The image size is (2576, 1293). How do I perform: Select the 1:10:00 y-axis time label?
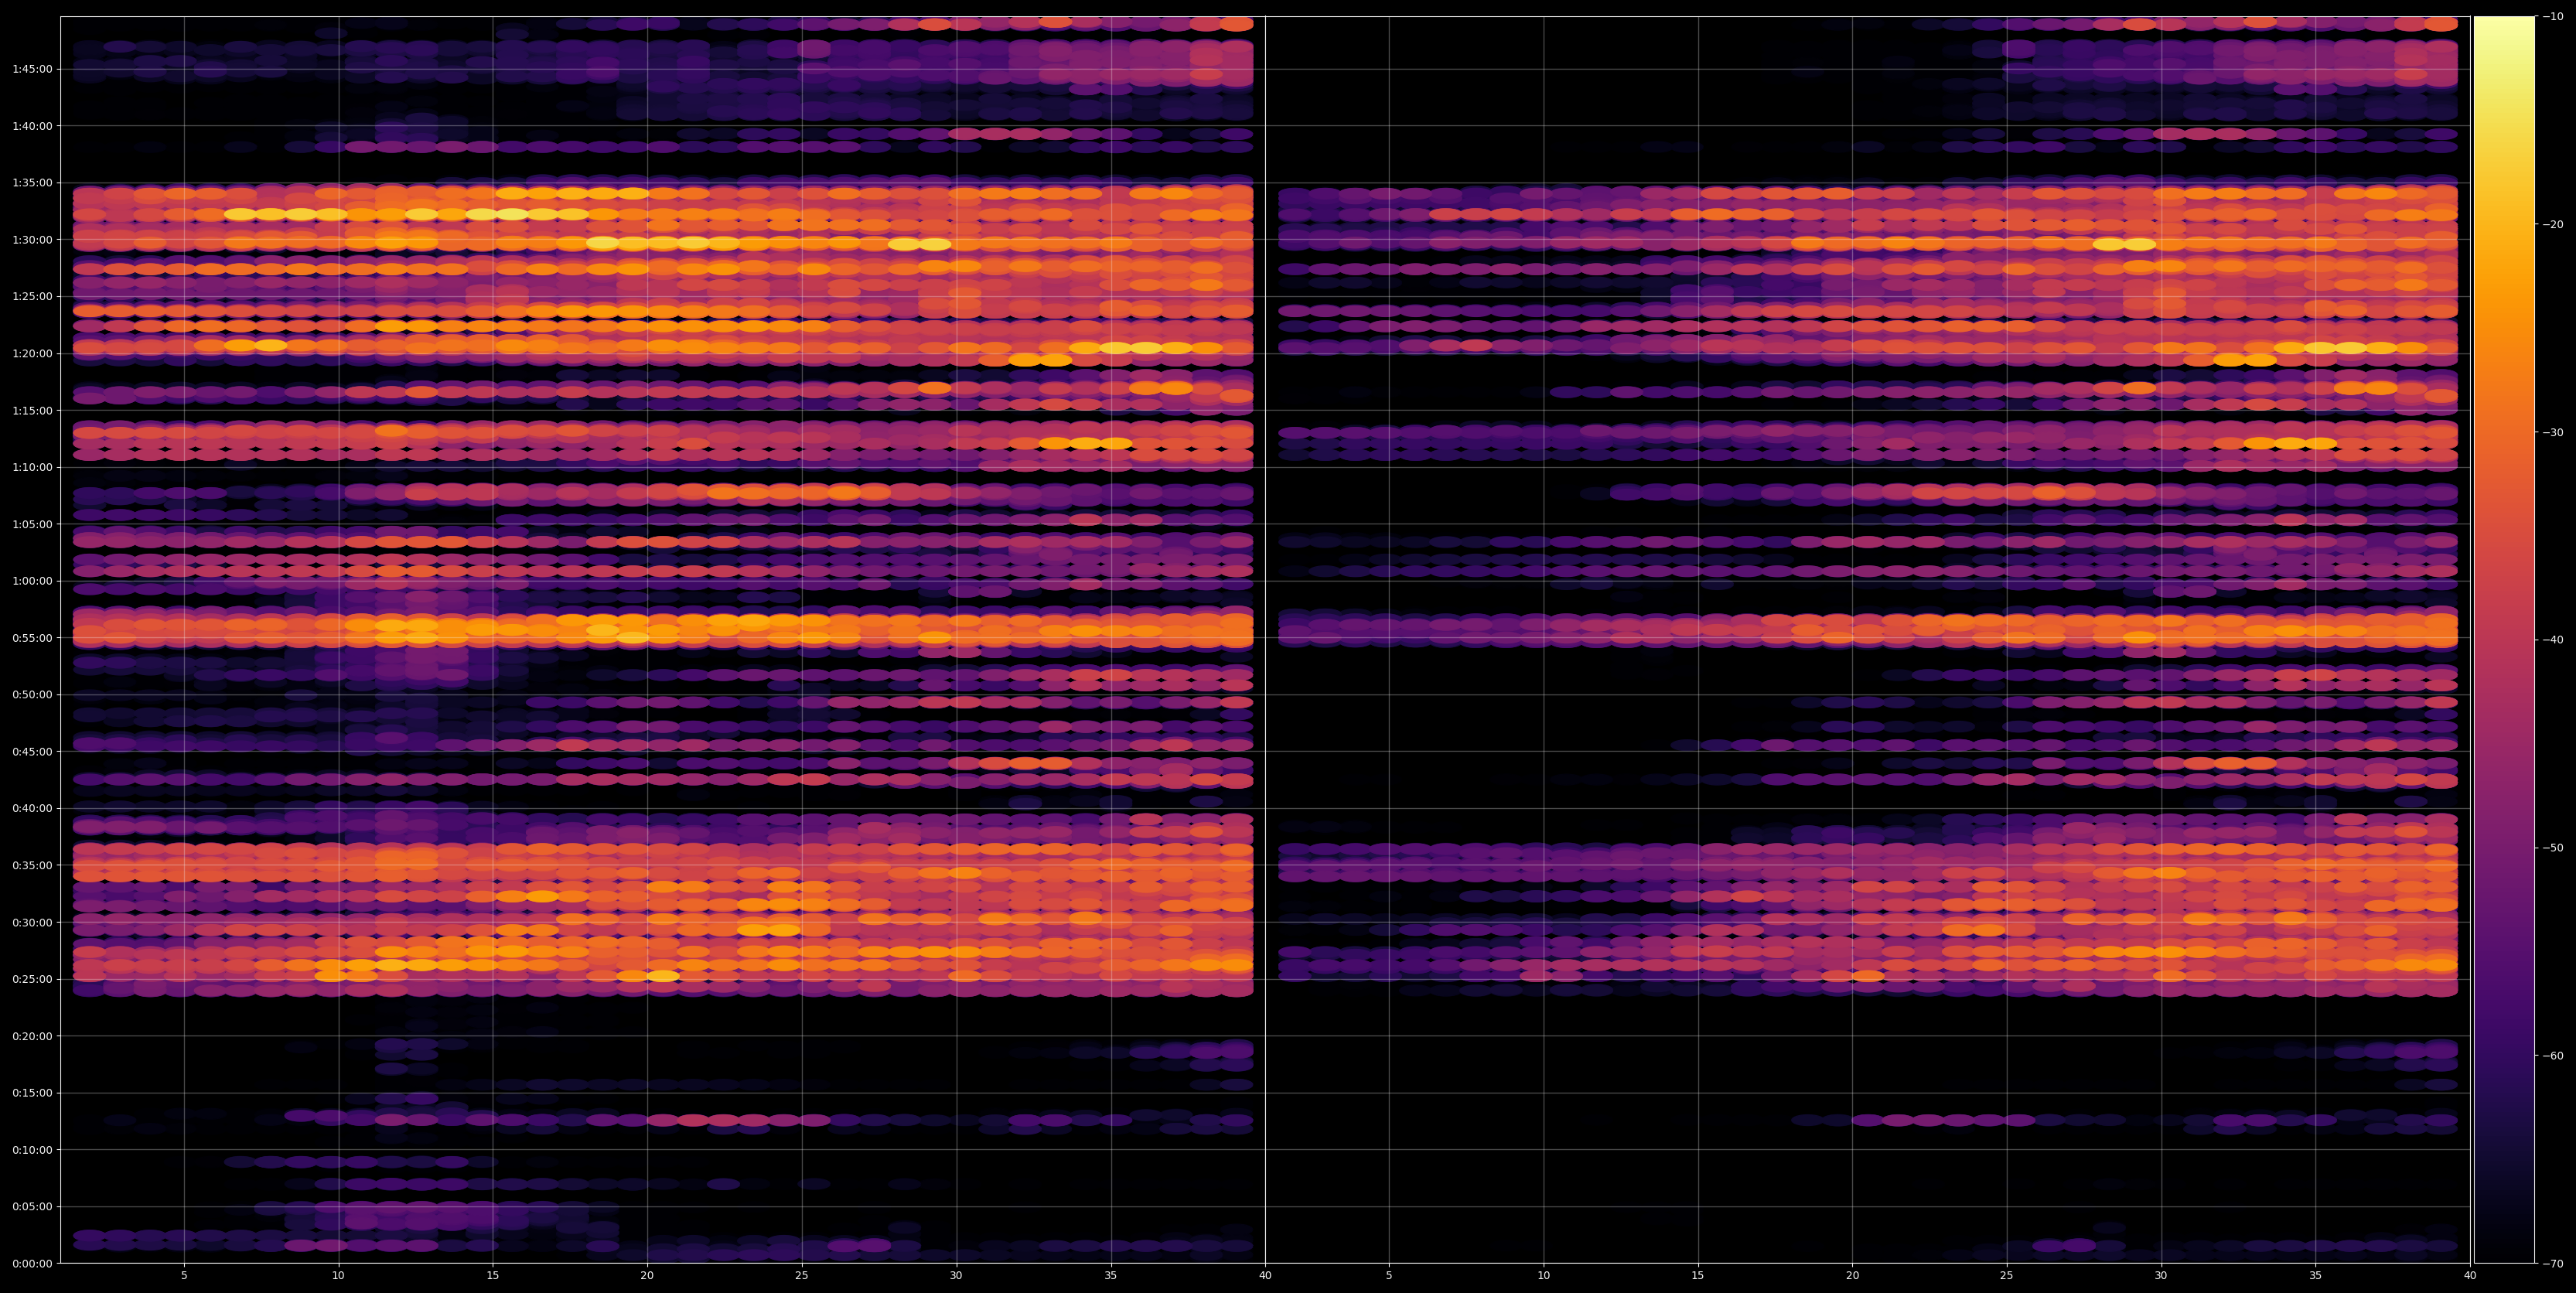[x=32, y=467]
